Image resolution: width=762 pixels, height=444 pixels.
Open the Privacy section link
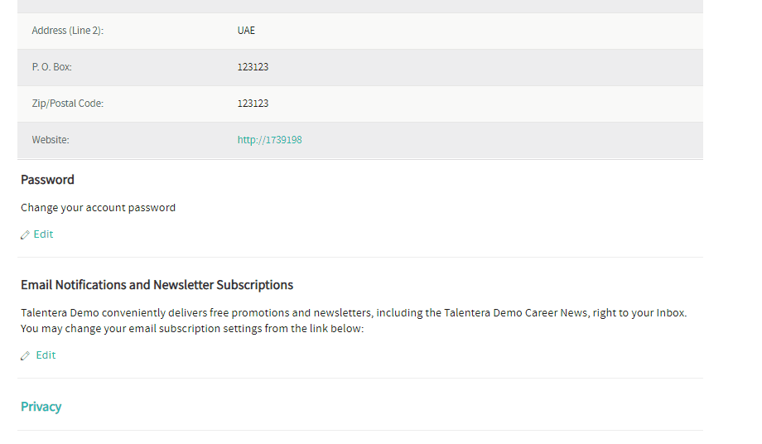41,407
